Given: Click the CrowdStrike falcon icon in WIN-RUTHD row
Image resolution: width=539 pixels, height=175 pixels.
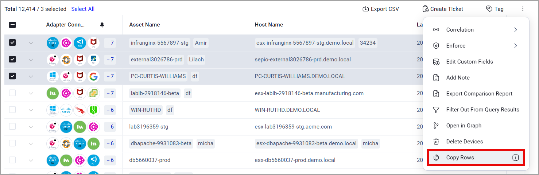Looking at the screenshot, I should pos(80,110).
